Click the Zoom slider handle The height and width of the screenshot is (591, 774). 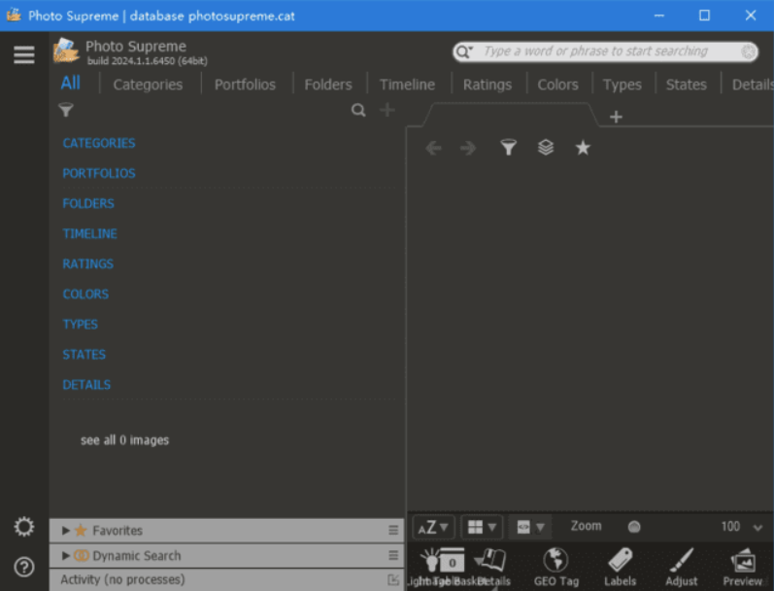pyautogui.click(x=634, y=527)
